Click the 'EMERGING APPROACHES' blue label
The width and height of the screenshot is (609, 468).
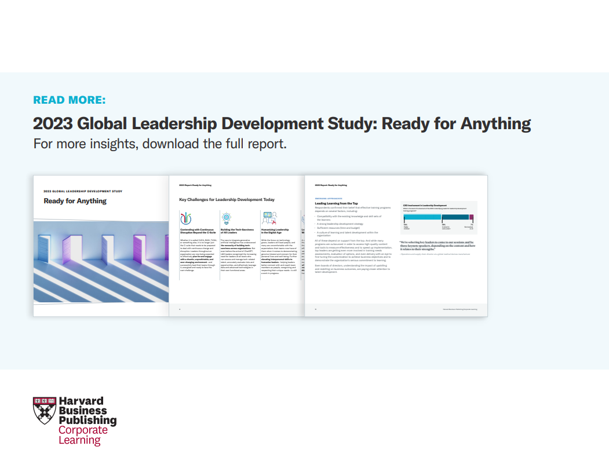pos(329,199)
